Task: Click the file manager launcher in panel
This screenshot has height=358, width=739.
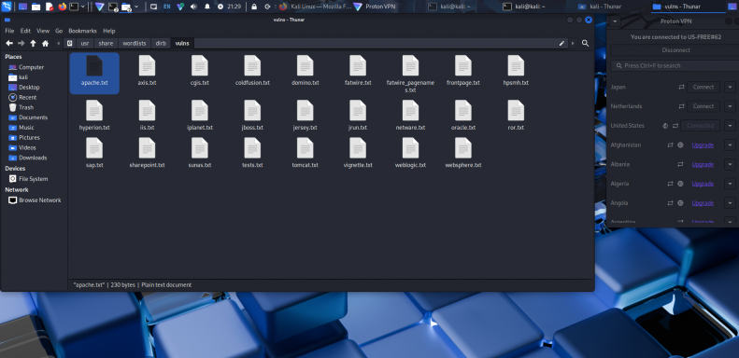Action: 36,7
